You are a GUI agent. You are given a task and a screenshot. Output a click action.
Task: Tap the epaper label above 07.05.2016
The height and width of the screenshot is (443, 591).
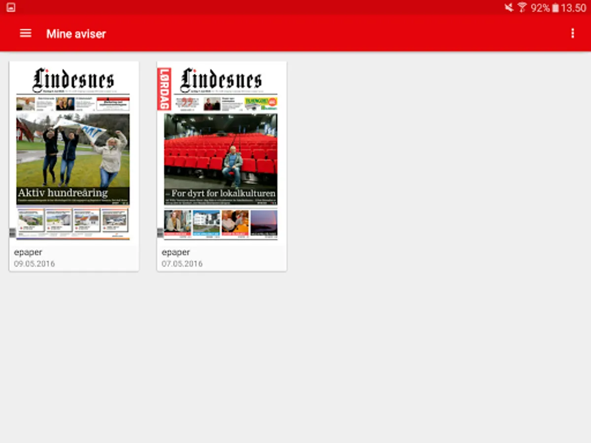[x=176, y=253]
